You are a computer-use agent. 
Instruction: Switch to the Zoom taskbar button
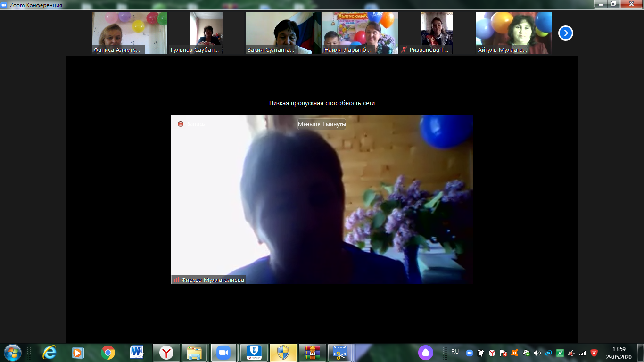pos(223,353)
